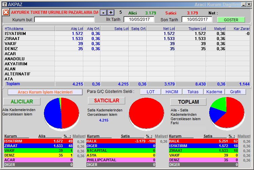Close the AKPAZ window

pyautogui.click(x=249, y=4)
